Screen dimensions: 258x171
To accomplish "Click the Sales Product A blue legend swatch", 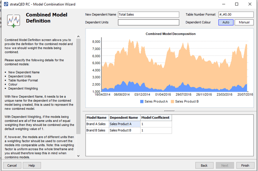I will point(142,102).
